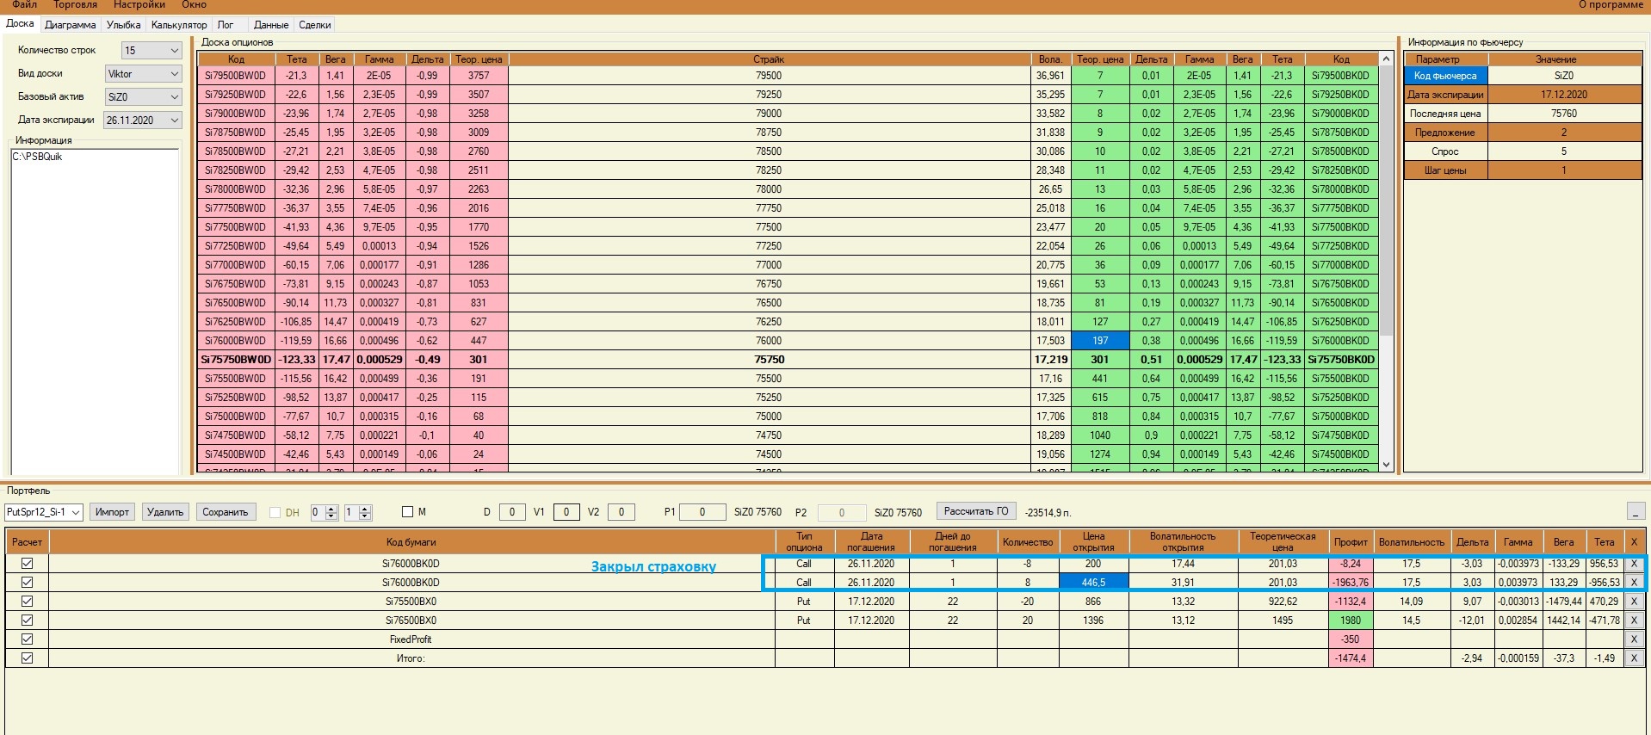Click the options board scrollbar up arrow
The width and height of the screenshot is (1651, 735).
1386,59
